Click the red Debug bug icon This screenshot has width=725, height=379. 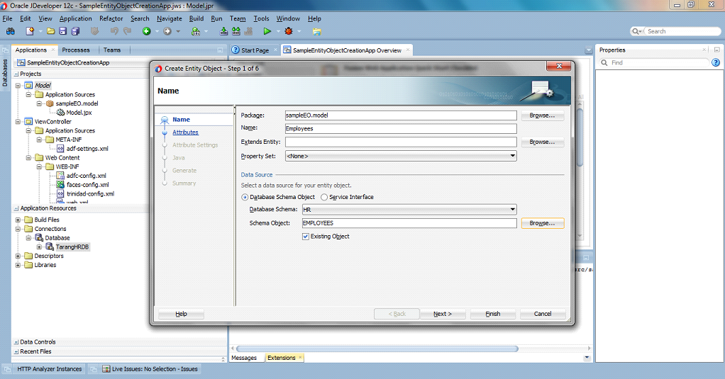[289, 31]
